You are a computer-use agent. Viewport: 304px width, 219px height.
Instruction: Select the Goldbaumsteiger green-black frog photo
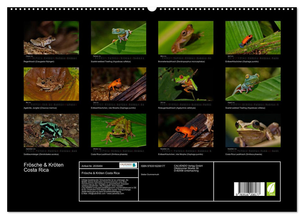tap(51, 130)
